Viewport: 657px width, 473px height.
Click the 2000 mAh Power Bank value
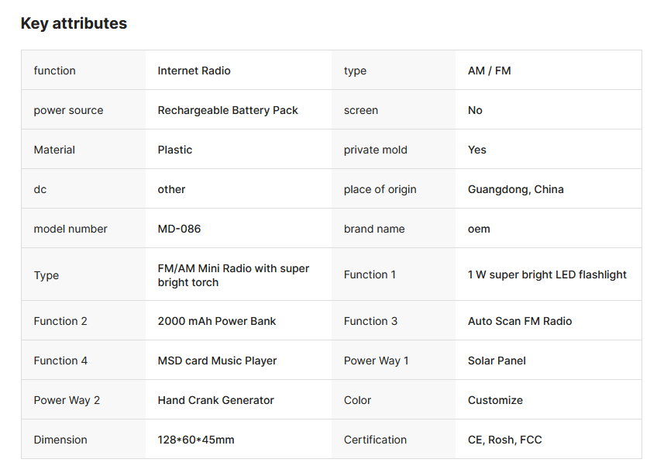point(217,321)
